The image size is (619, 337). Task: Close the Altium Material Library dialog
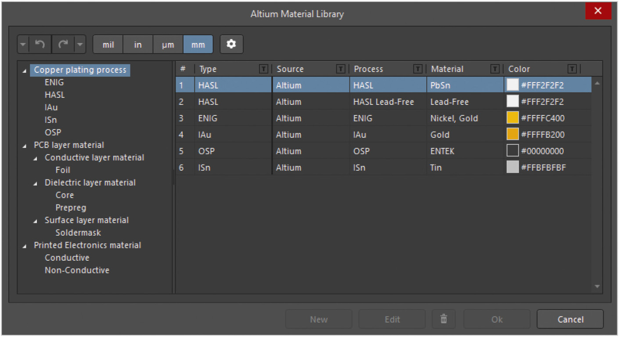pyautogui.click(x=598, y=11)
